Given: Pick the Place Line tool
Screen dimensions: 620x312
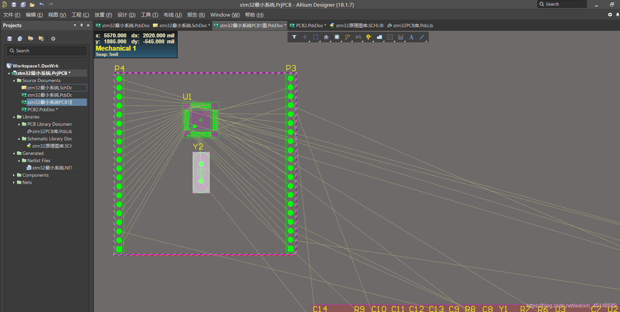Looking at the screenshot, I should point(422,37).
